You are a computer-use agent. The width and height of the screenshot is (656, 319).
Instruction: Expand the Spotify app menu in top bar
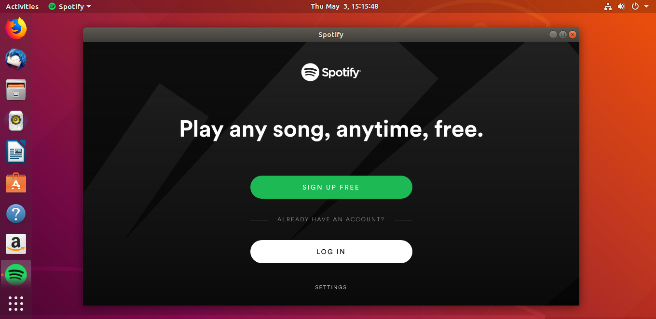[70, 6]
